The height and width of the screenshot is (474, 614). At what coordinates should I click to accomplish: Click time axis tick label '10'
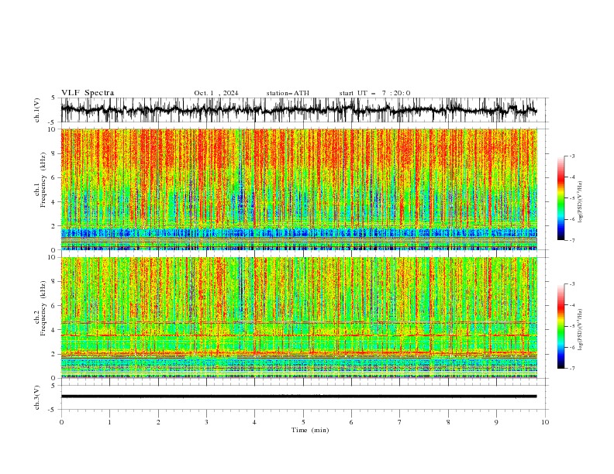[x=545, y=422]
